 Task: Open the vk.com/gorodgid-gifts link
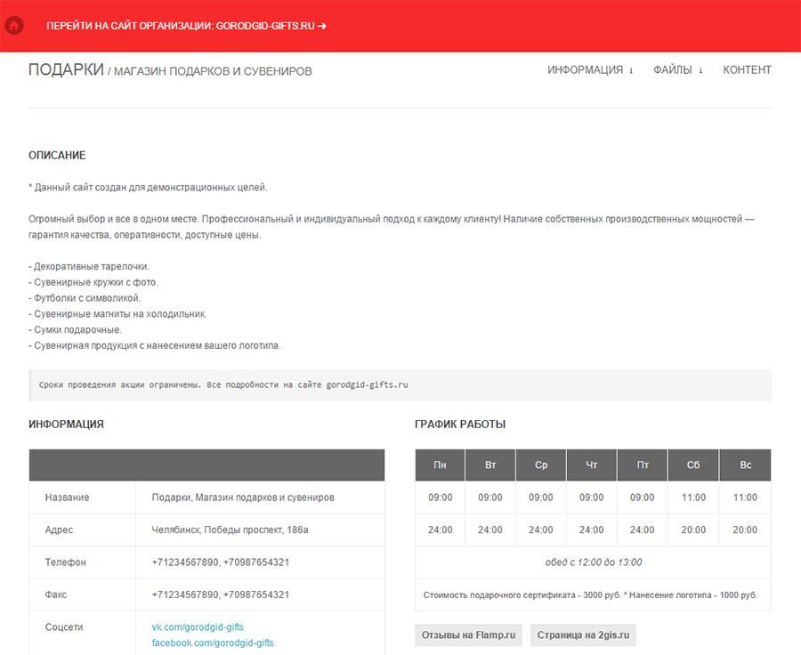(x=198, y=627)
